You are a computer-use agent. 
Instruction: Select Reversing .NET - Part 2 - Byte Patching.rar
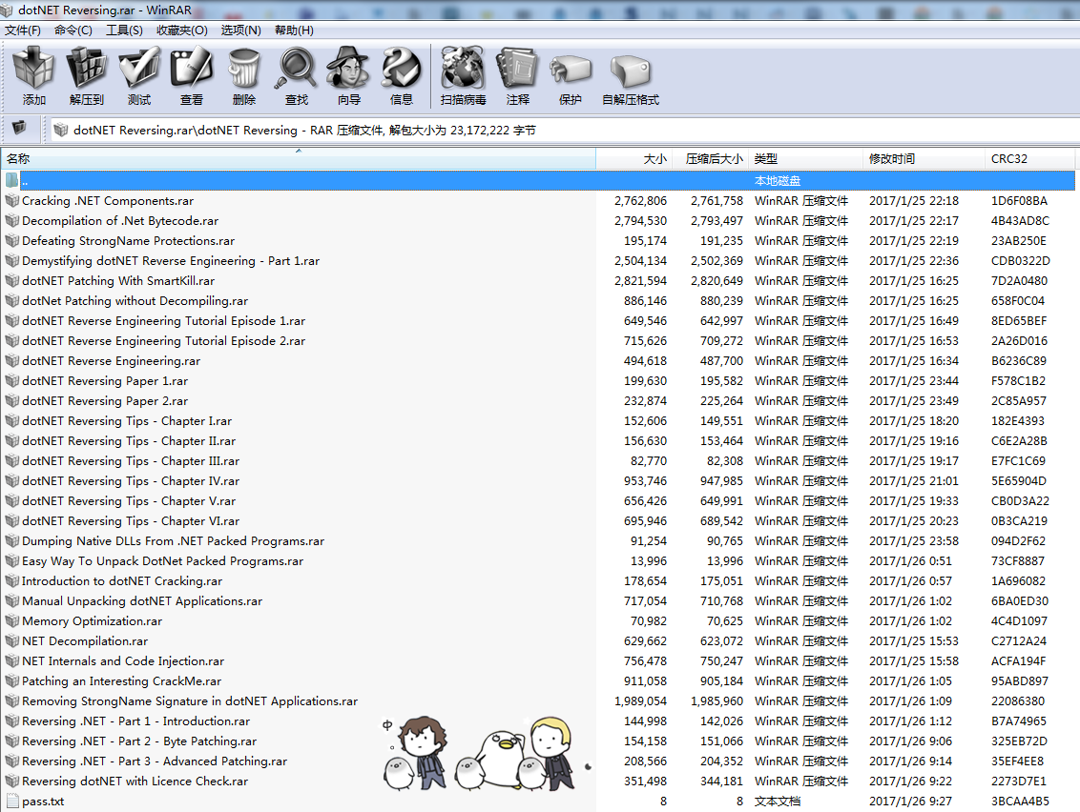click(139, 741)
